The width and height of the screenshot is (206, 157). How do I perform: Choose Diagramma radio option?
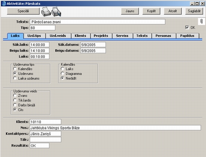(x=62, y=73)
